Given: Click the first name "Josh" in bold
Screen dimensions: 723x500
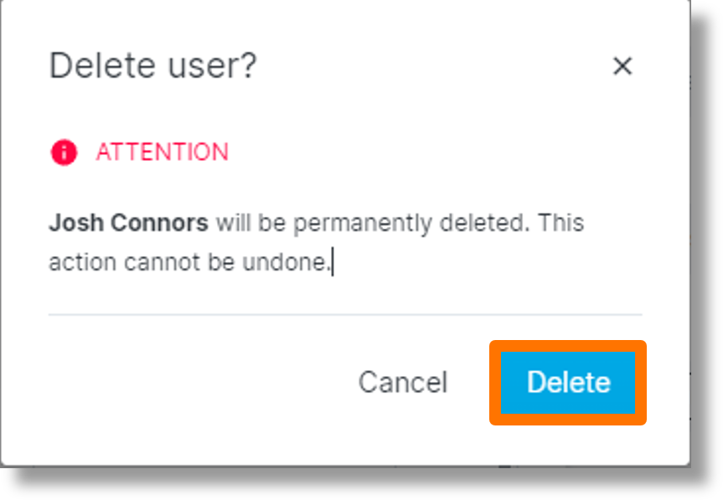Looking at the screenshot, I should [75, 224].
